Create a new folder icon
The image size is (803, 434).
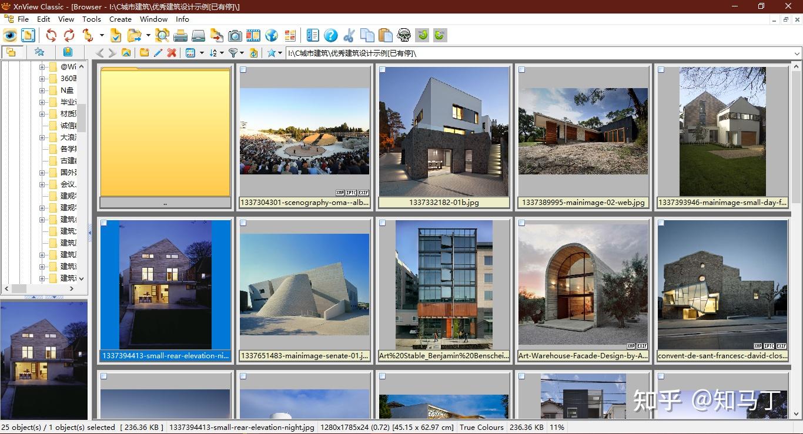click(144, 53)
